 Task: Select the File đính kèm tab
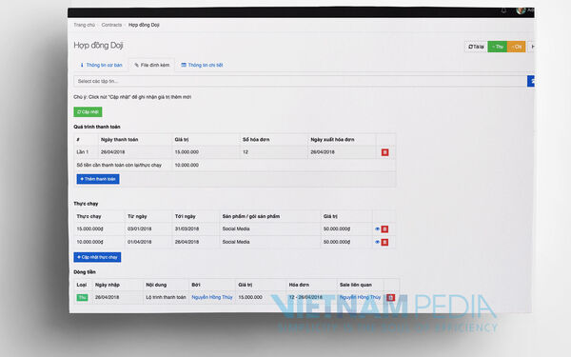(152, 65)
